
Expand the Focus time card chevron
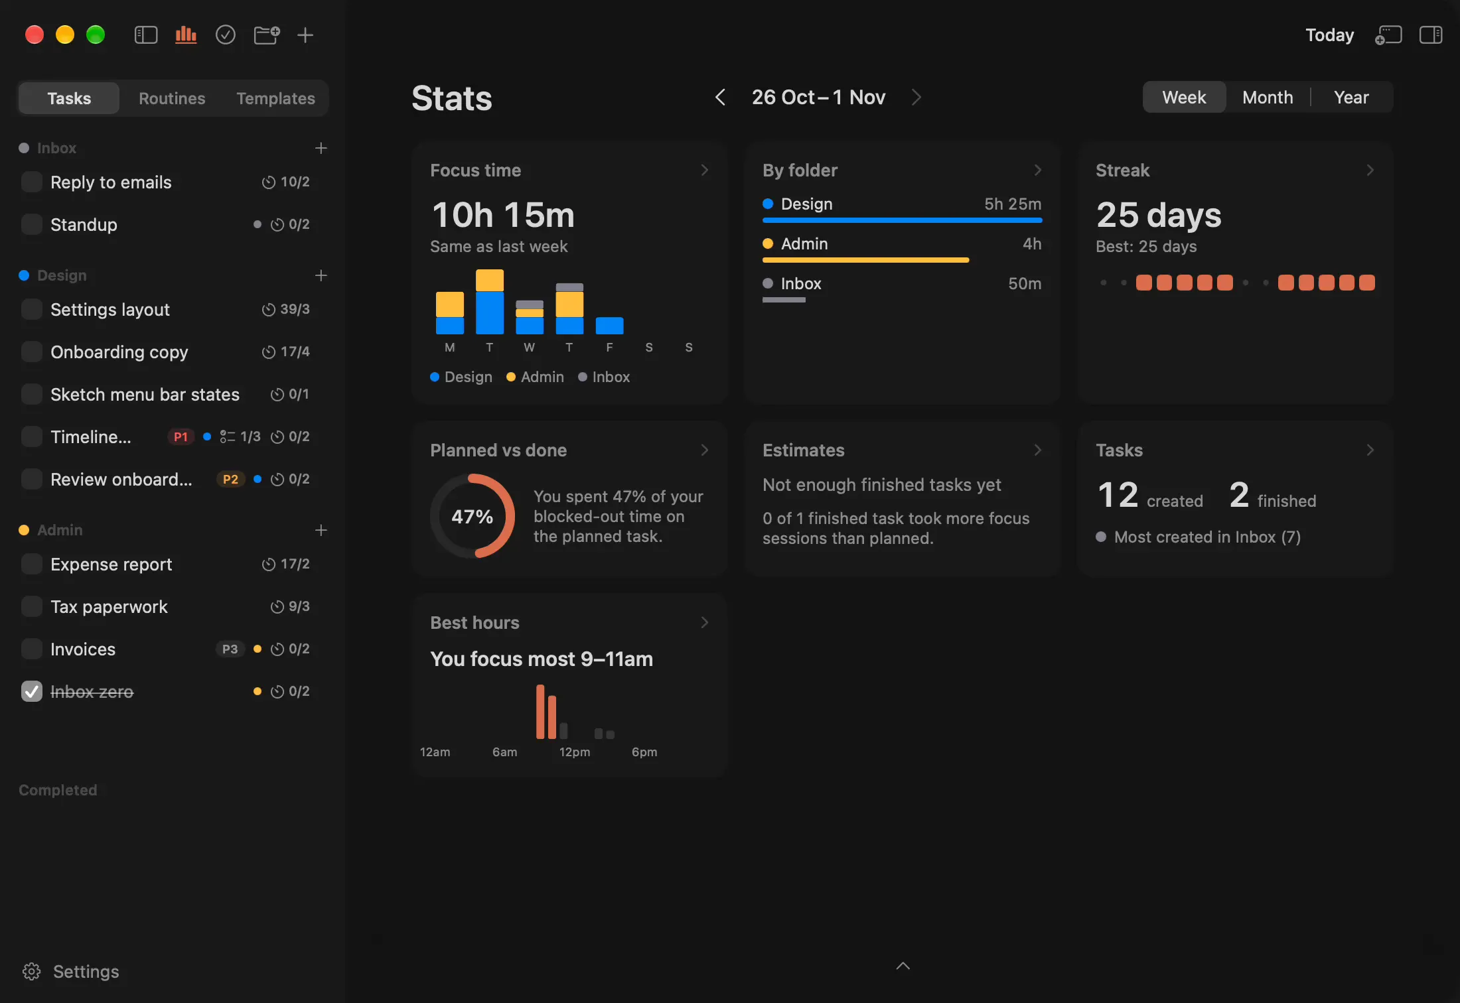coord(705,170)
